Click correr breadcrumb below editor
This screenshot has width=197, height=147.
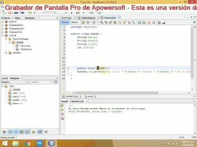point(90,96)
